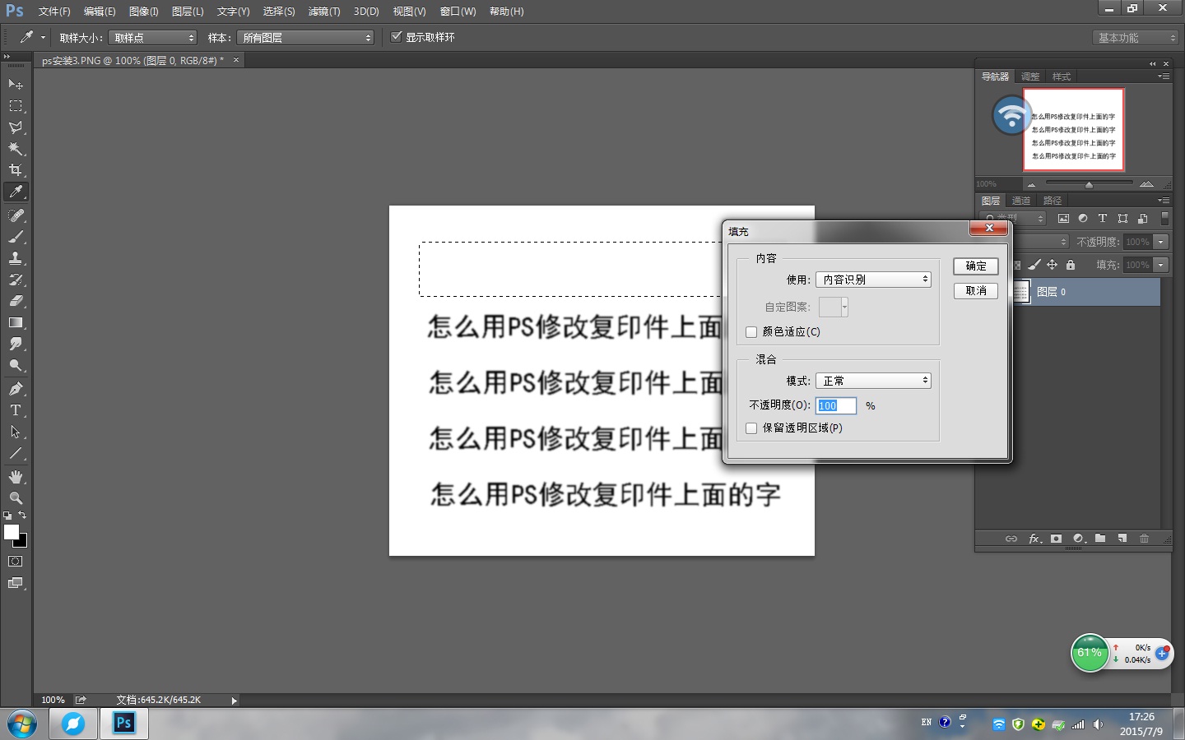Select the Dodge tool
Screen dimensions: 1185x740
coord(16,365)
